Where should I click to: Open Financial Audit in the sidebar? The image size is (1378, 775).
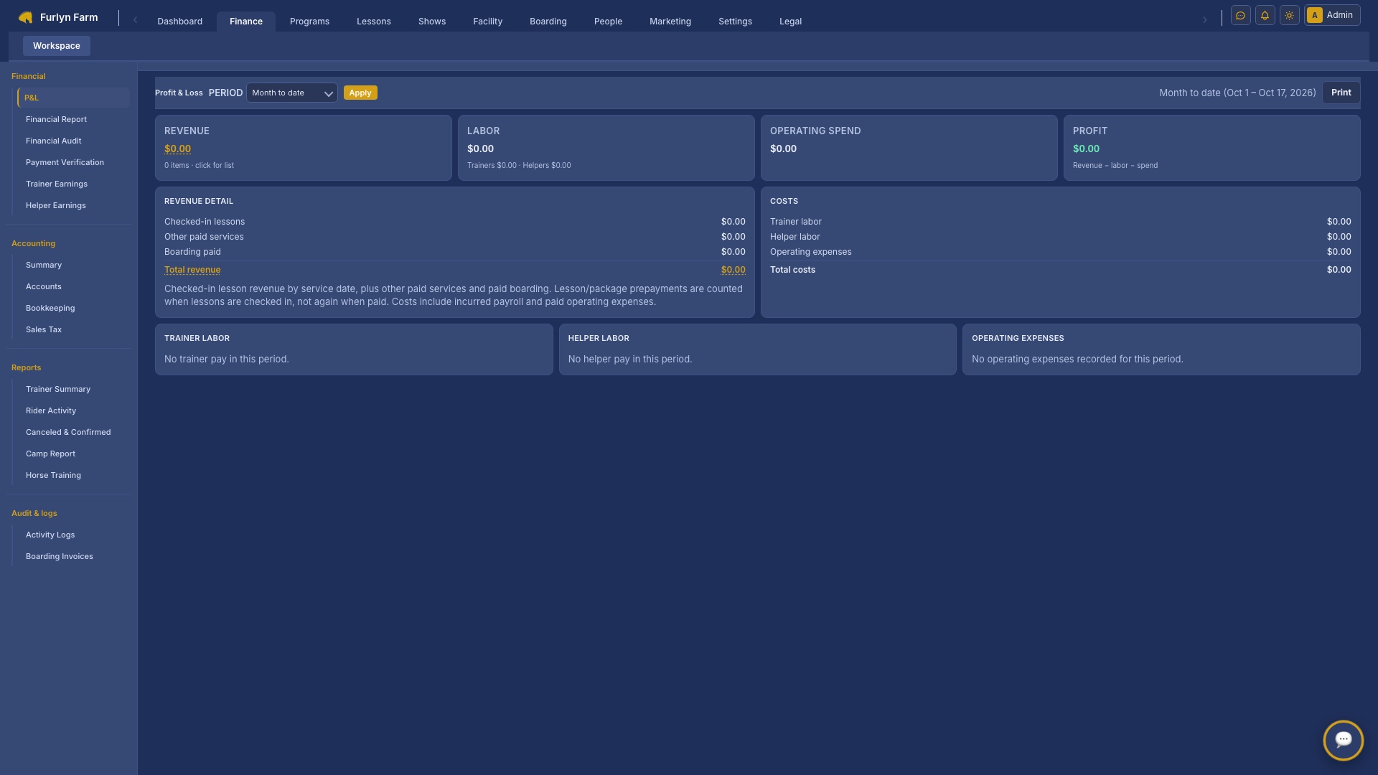[72, 141]
